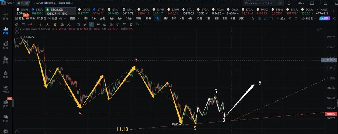Click the 0s countdown button
Screen dimensions: 338x134
(x=253, y=18)
